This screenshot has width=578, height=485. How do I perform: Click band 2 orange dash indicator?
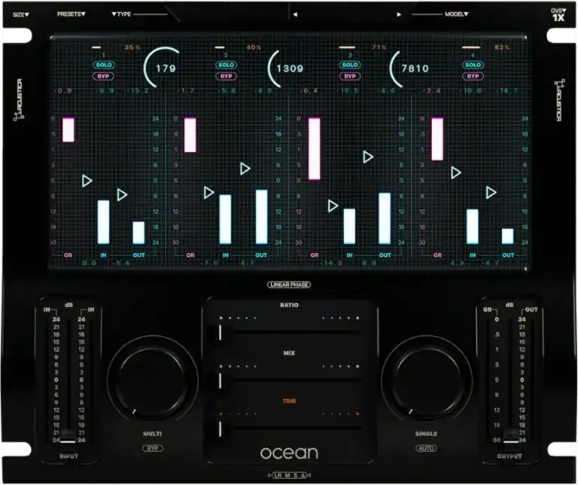click(x=220, y=47)
